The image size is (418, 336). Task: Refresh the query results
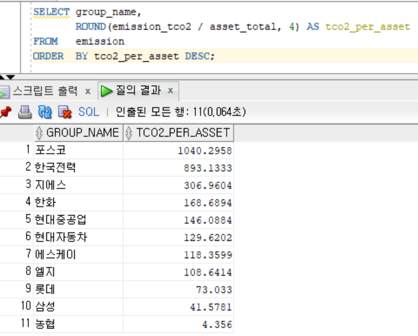tap(45, 112)
